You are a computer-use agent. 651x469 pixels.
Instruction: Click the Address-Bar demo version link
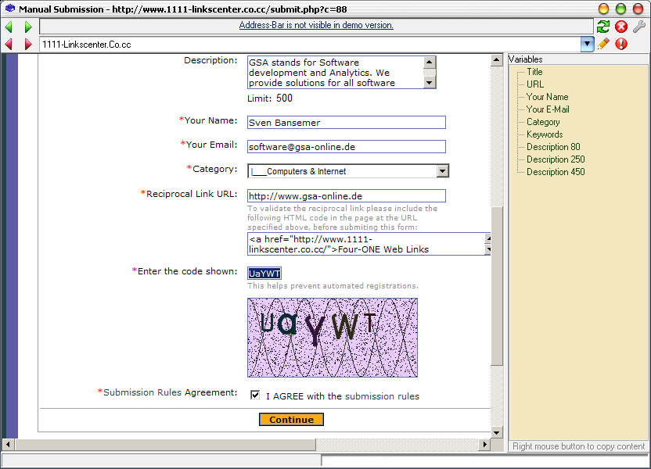point(316,25)
